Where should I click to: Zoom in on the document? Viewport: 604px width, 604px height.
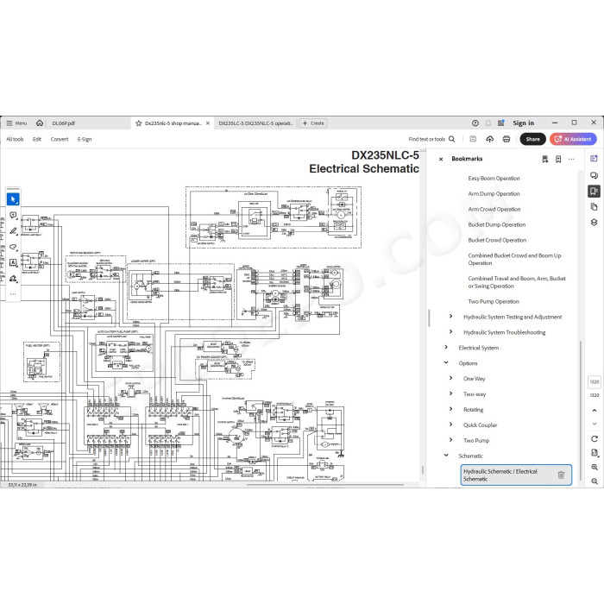tap(595, 468)
